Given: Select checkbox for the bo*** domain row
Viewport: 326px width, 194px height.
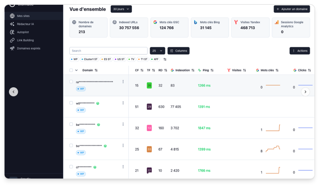Looking at the screenshot, I should [71, 145].
